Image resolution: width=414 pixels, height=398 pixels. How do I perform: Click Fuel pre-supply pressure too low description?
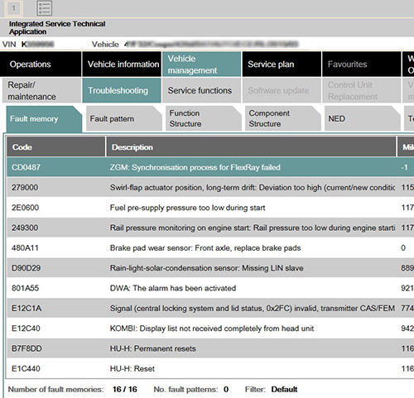[187, 208]
